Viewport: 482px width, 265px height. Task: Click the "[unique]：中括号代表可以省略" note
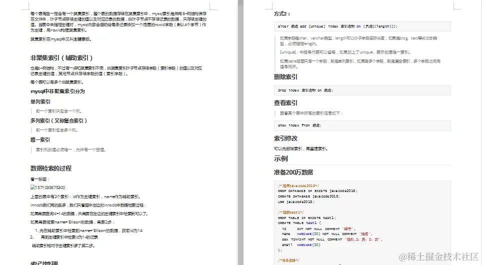tap(345, 52)
